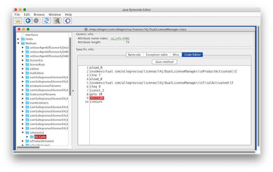Click the circular refresh toolbar icon
Viewport: 273px width, 172px height.
[68, 21]
